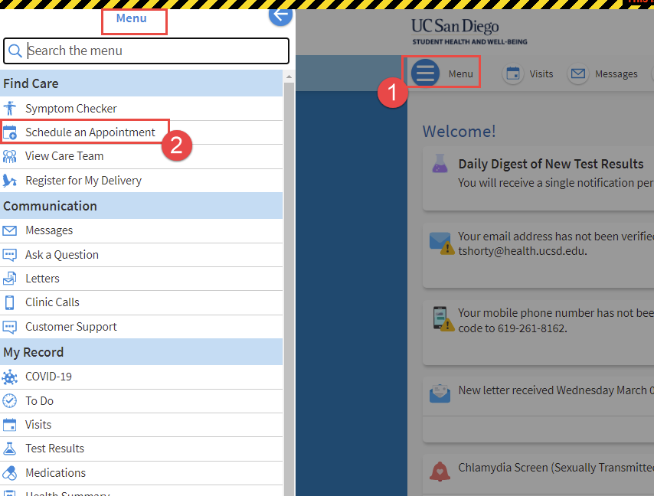Click the My Record section header
654x496 pixels.
(142, 352)
